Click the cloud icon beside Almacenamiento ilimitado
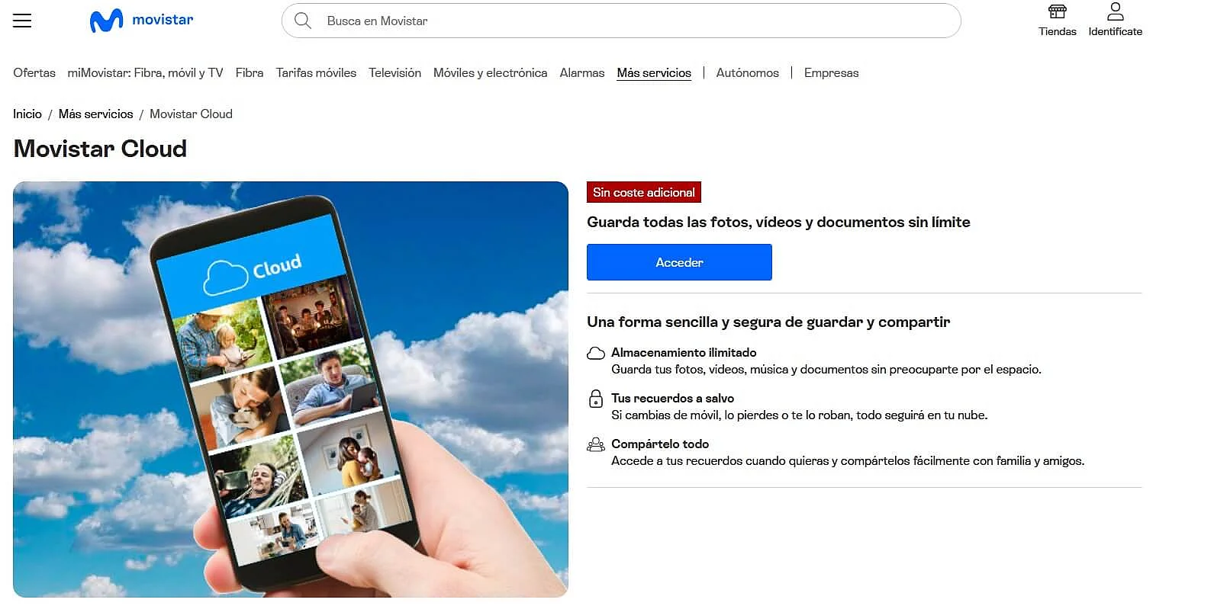1214x609 pixels. click(596, 353)
